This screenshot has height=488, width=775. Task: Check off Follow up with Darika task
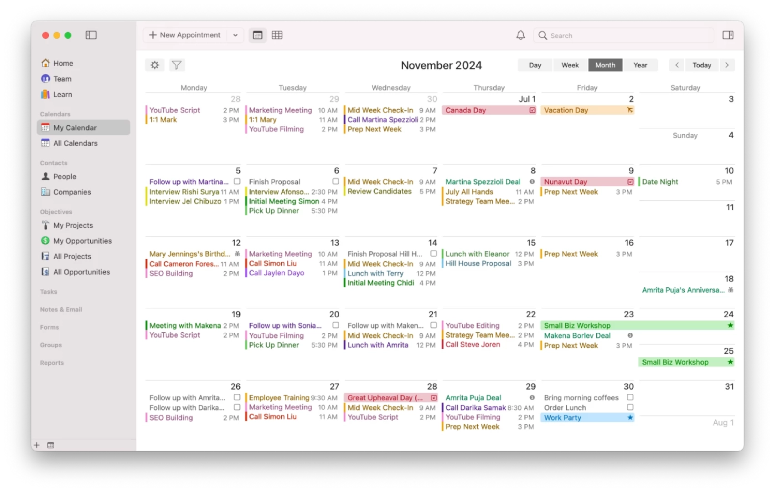(x=237, y=407)
